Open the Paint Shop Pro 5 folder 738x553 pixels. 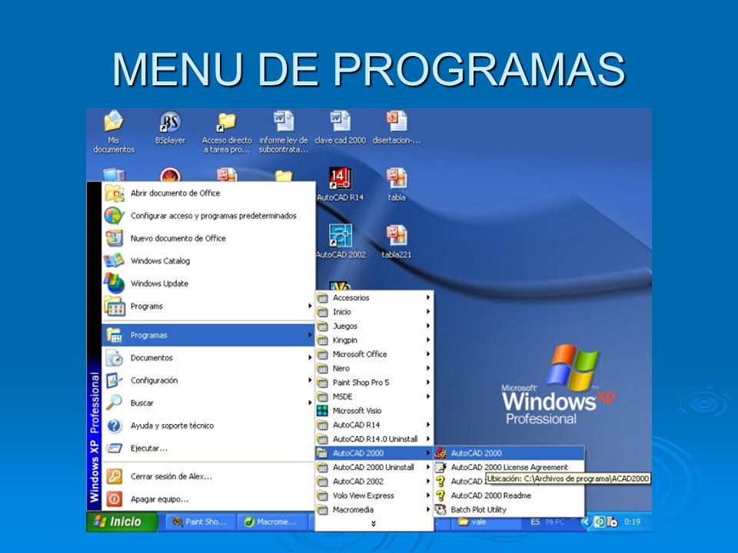pos(374,382)
